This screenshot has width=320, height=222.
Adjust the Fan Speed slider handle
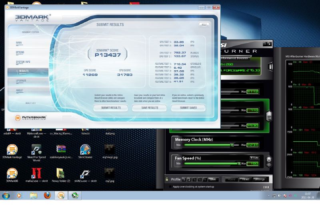239,163
